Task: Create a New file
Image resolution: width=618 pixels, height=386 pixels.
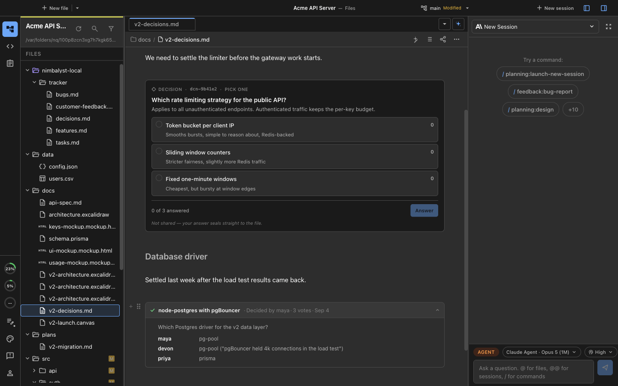Action: click(55, 8)
